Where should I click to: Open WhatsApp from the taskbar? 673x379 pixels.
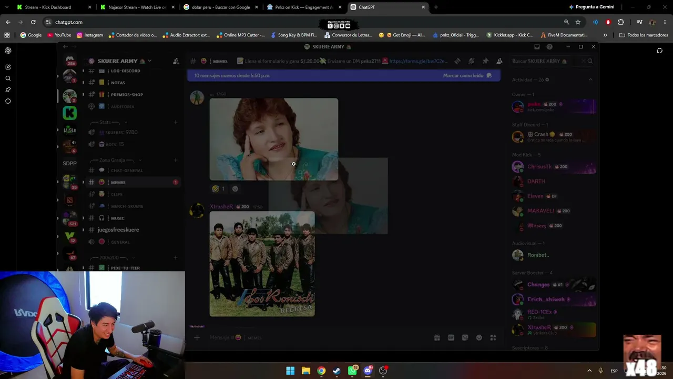352,371
